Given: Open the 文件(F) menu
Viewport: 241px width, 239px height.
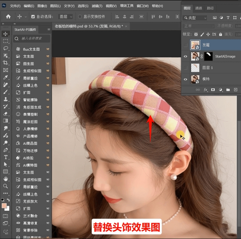Looking at the screenshot, I should click(15, 6).
